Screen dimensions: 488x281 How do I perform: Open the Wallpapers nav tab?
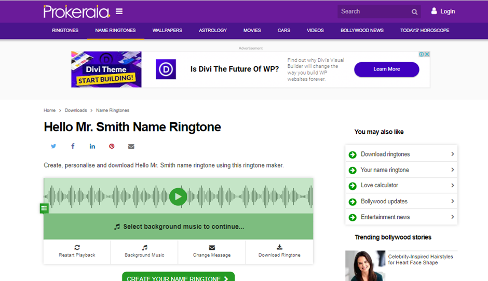[167, 31]
